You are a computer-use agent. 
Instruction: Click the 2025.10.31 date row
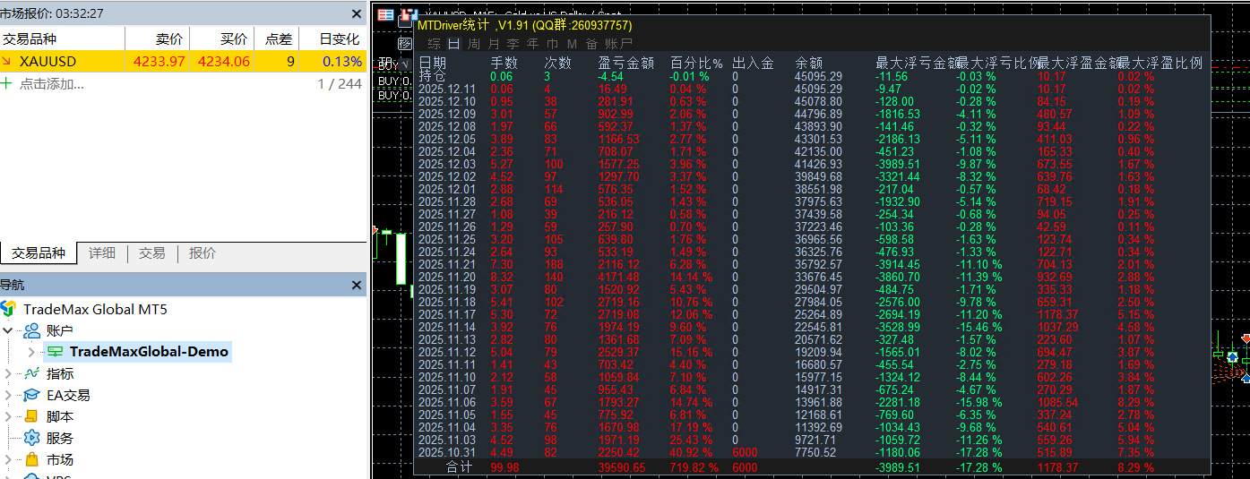pyautogui.click(x=447, y=452)
